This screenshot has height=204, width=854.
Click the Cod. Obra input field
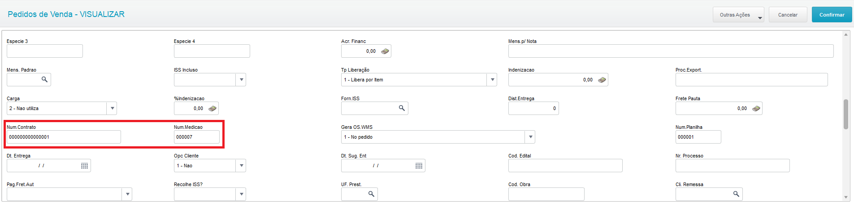(x=546, y=194)
